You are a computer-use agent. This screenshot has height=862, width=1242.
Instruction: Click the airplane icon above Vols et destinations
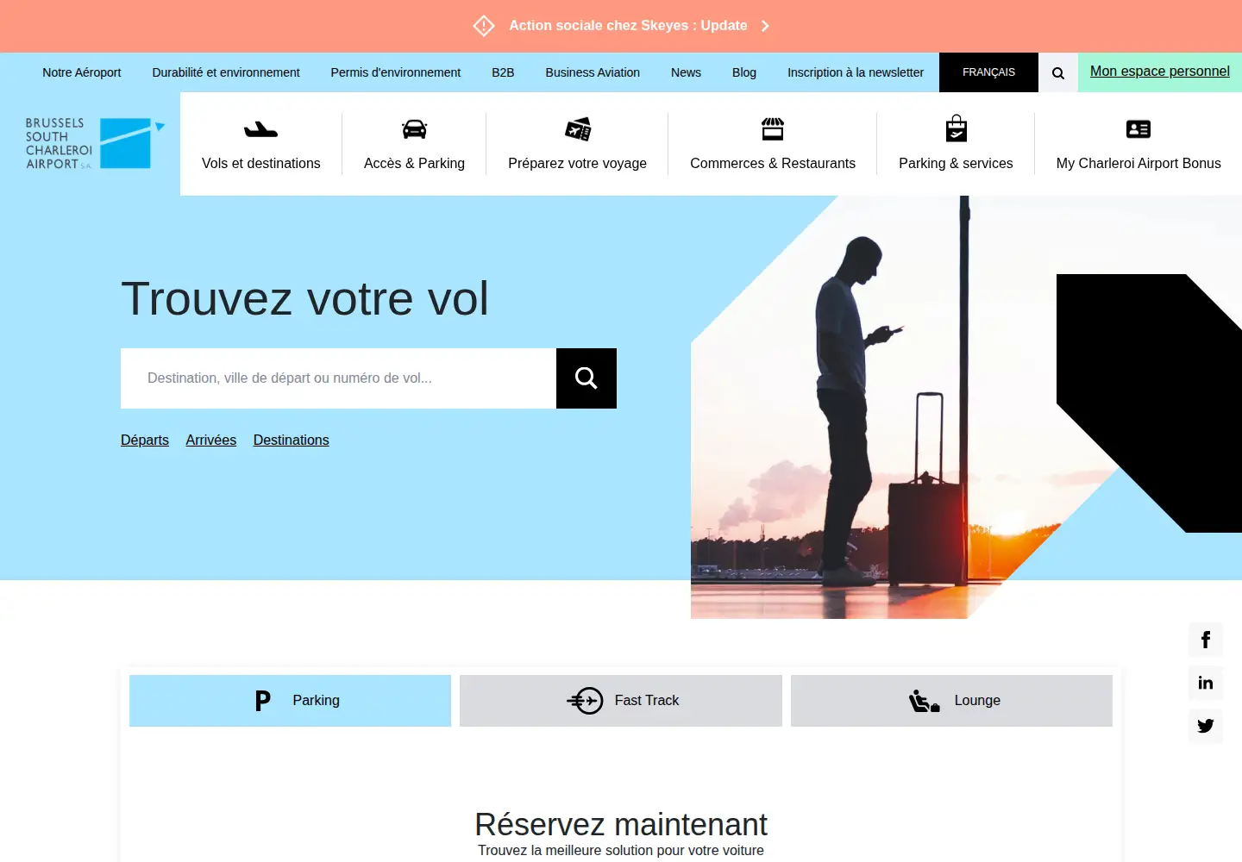(260, 130)
